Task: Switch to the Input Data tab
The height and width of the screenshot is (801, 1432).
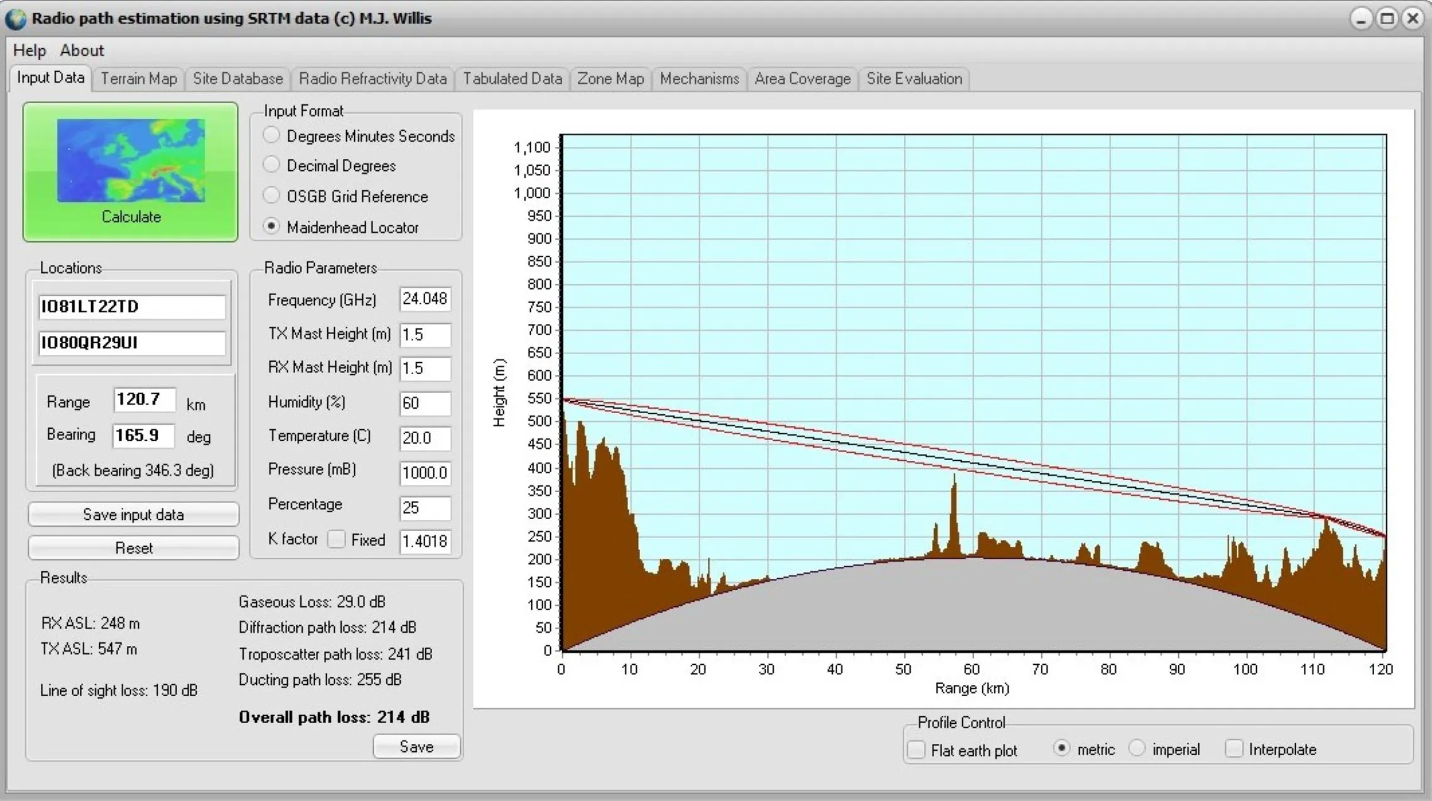Action: coord(51,78)
